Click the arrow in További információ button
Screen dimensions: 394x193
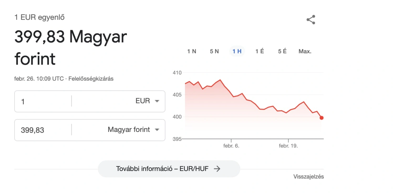coord(217,169)
